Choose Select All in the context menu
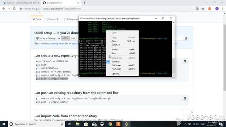The image size is (226, 127). pos(122,45)
